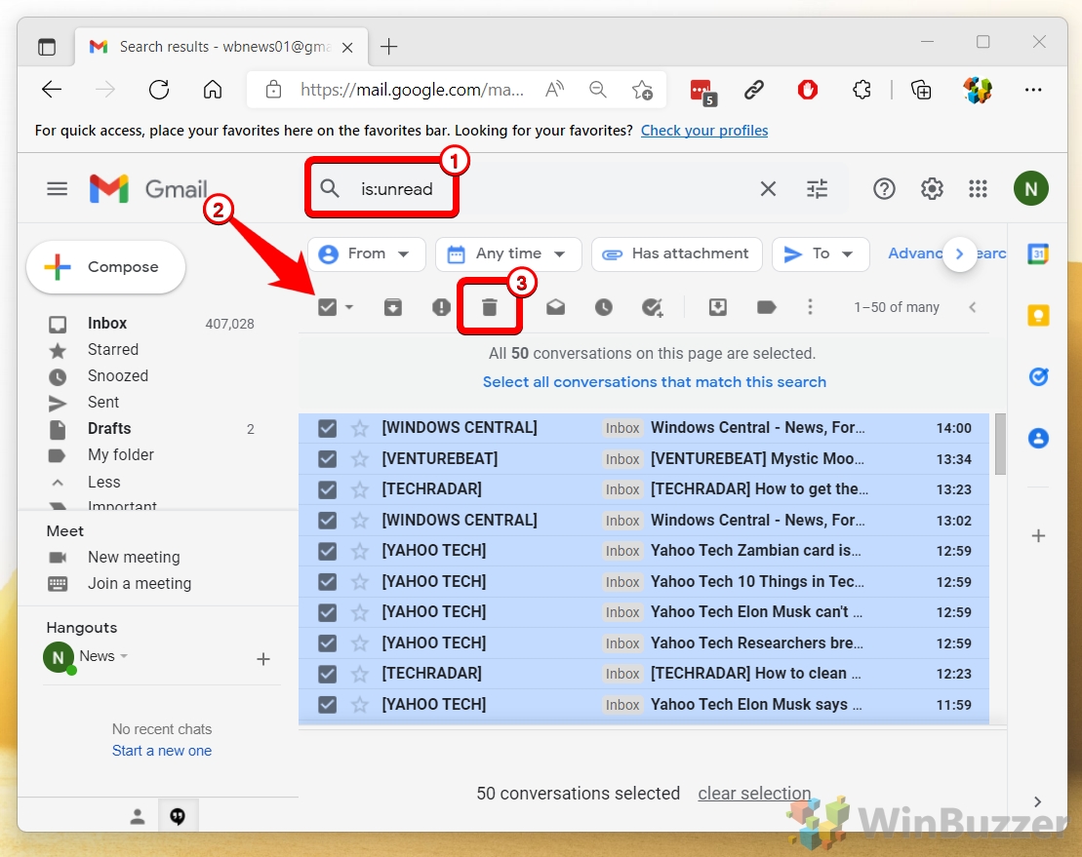This screenshot has width=1082, height=857.
Task: Select all conversations that match this search
Action: click(654, 382)
